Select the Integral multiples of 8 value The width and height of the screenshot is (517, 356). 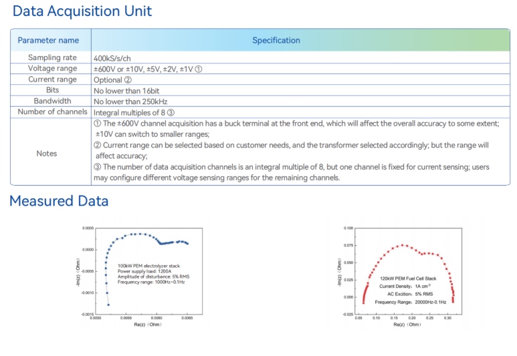[134, 112]
